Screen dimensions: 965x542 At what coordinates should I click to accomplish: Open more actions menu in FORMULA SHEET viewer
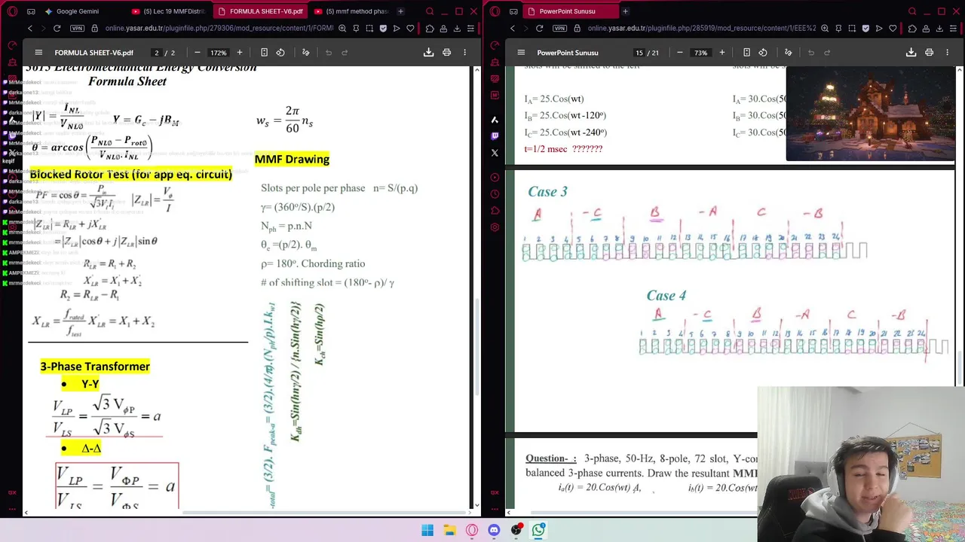(x=464, y=53)
